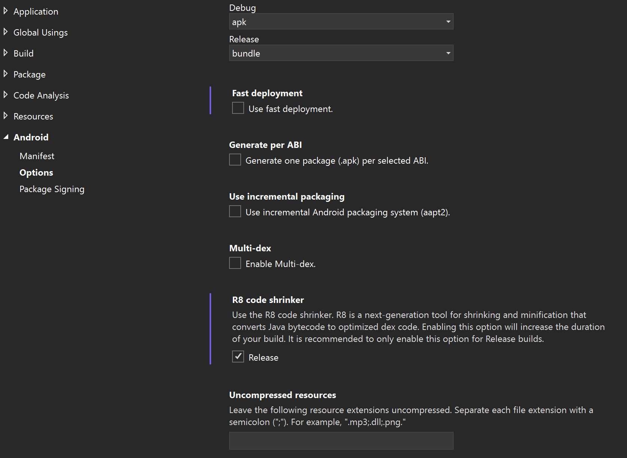The height and width of the screenshot is (458, 627).
Task: Select the Resources category label
Action: coord(33,116)
